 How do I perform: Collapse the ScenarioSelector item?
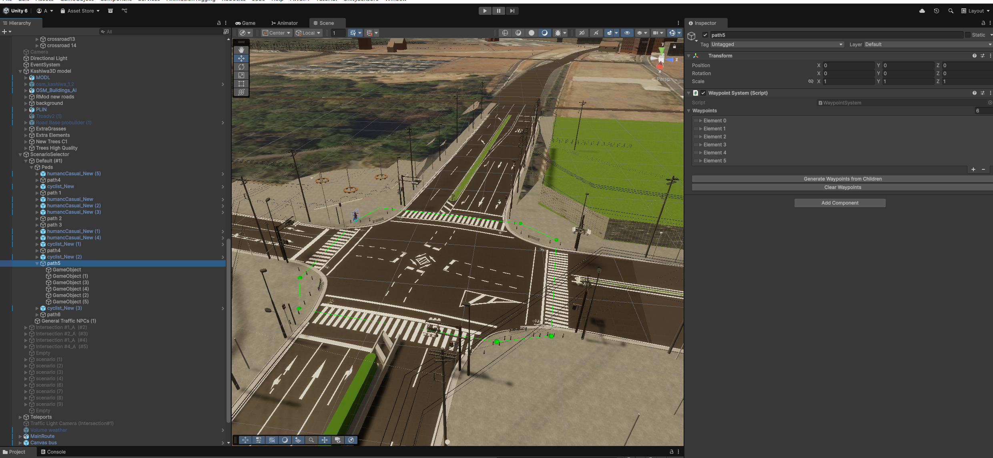(x=20, y=155)
